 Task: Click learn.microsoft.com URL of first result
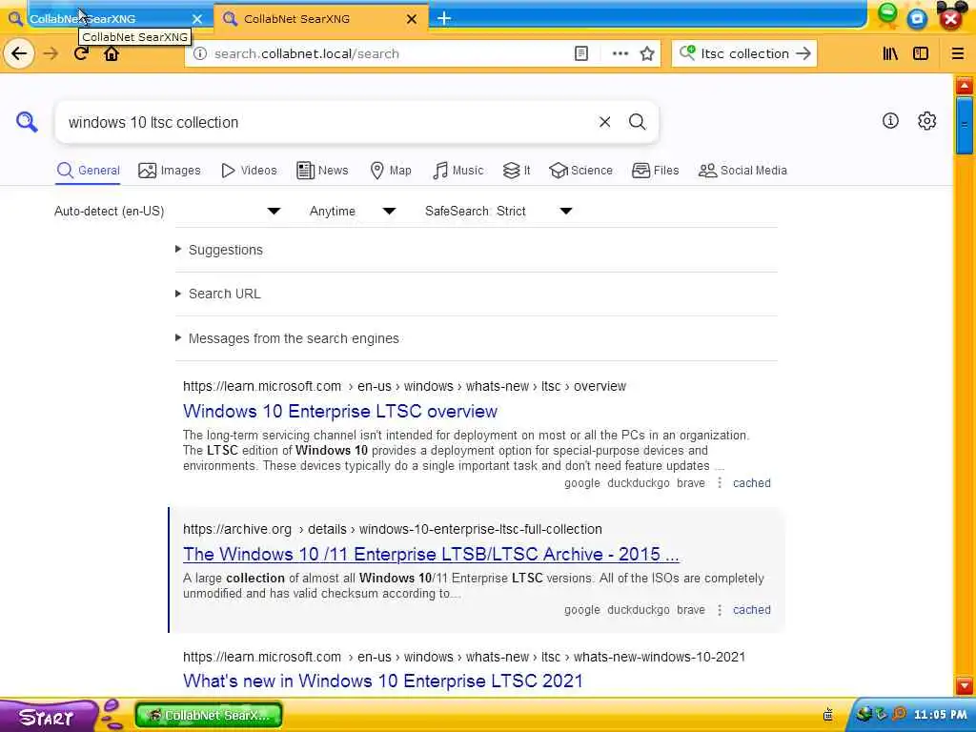point(404,386)
